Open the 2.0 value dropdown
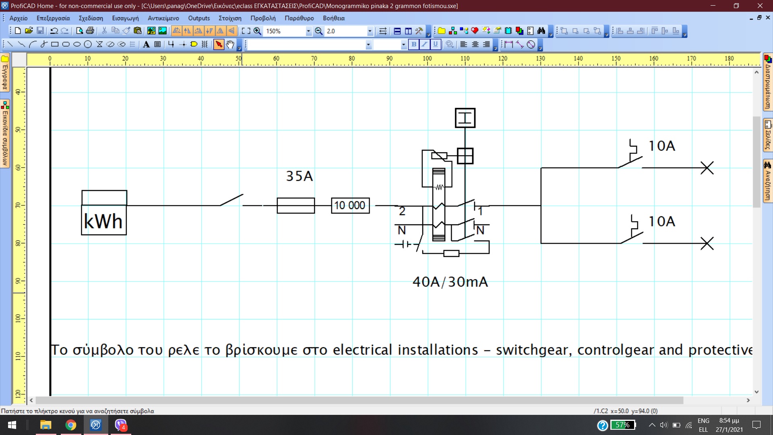The image size is (773, 435). click(370, 31)
